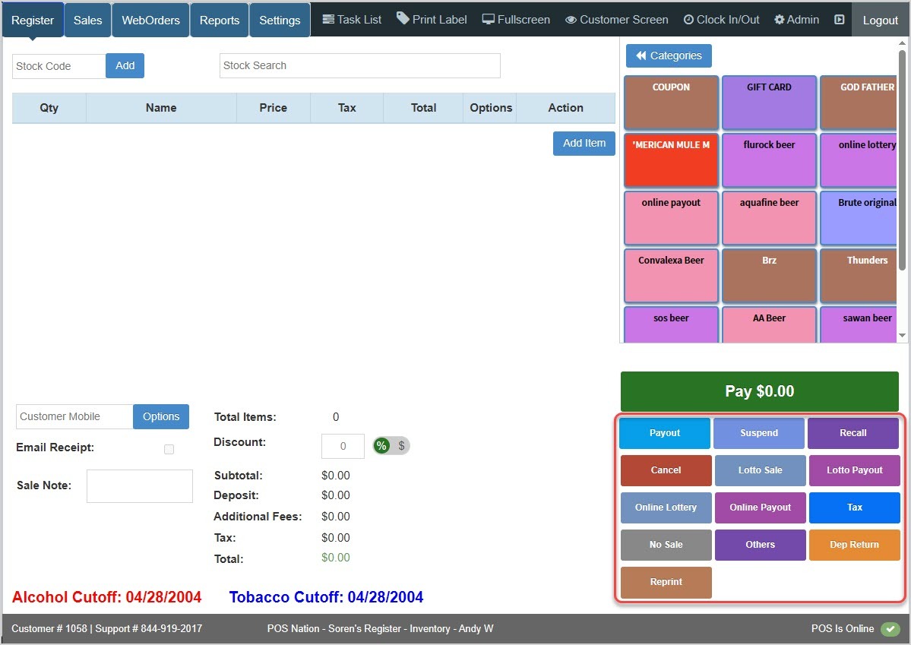
Task: Click the exit icon beside Admin
Action: tap(839, 19)
